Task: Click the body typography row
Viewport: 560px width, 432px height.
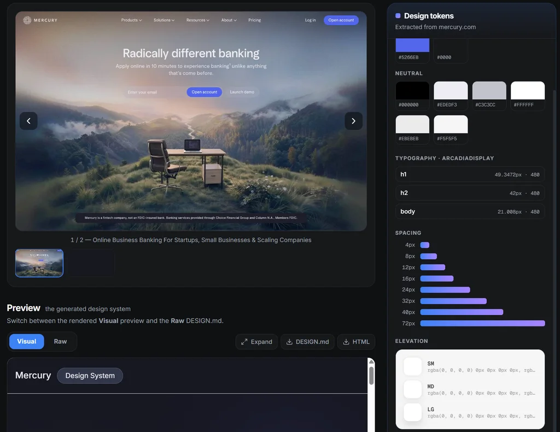Action: coord(470,212)
